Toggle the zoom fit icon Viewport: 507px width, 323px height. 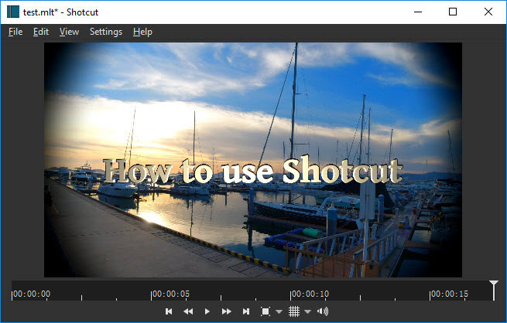click(265, 311)
